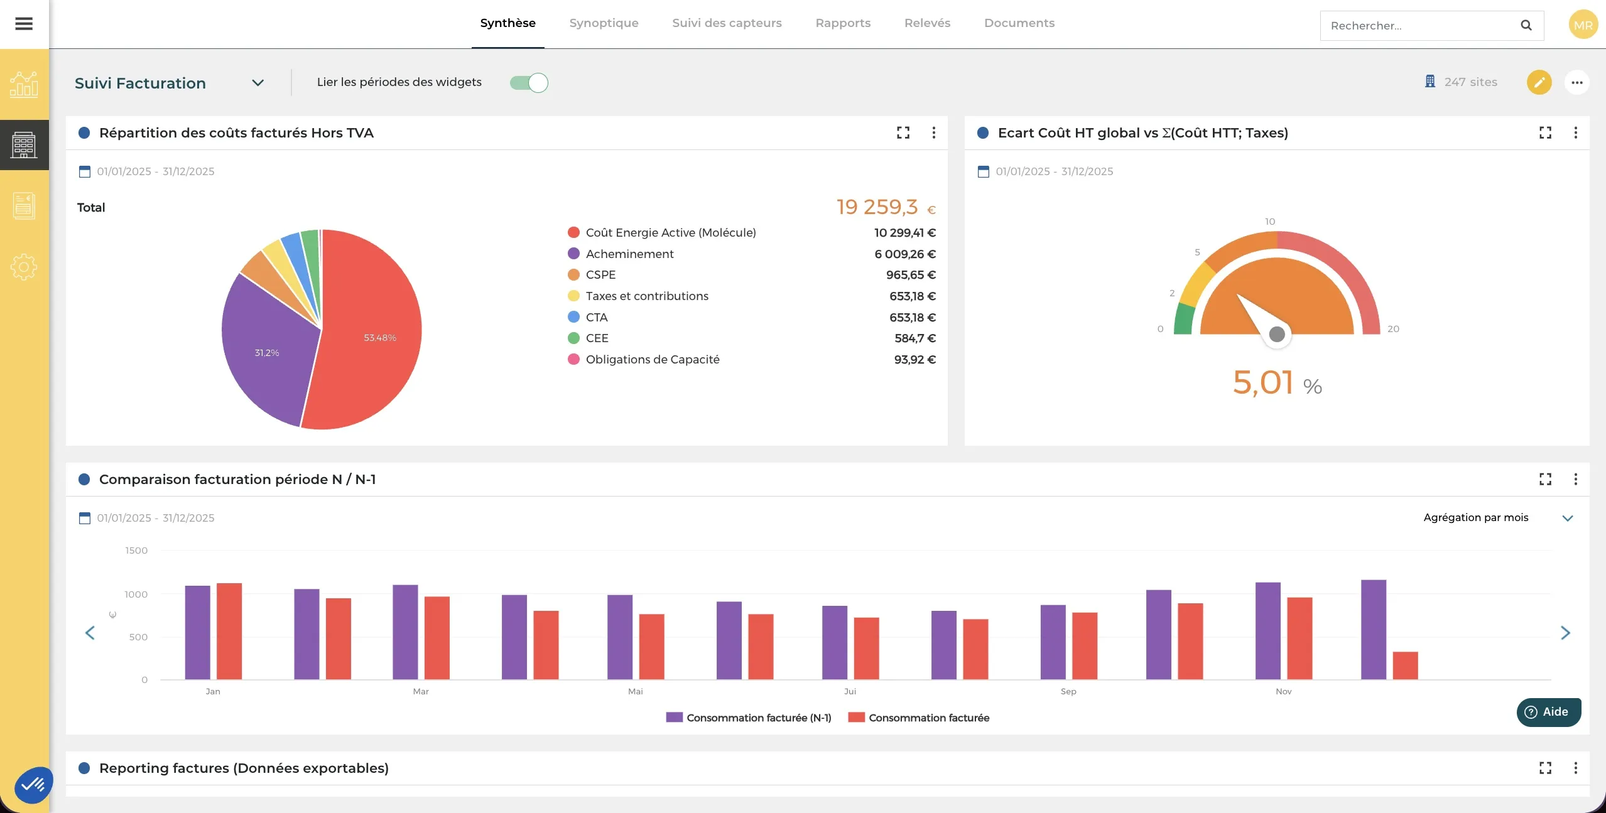The image size is (1606, 813).
Task: Edit the dashboard with the pencil icon
Action: tap(1538, 82)
